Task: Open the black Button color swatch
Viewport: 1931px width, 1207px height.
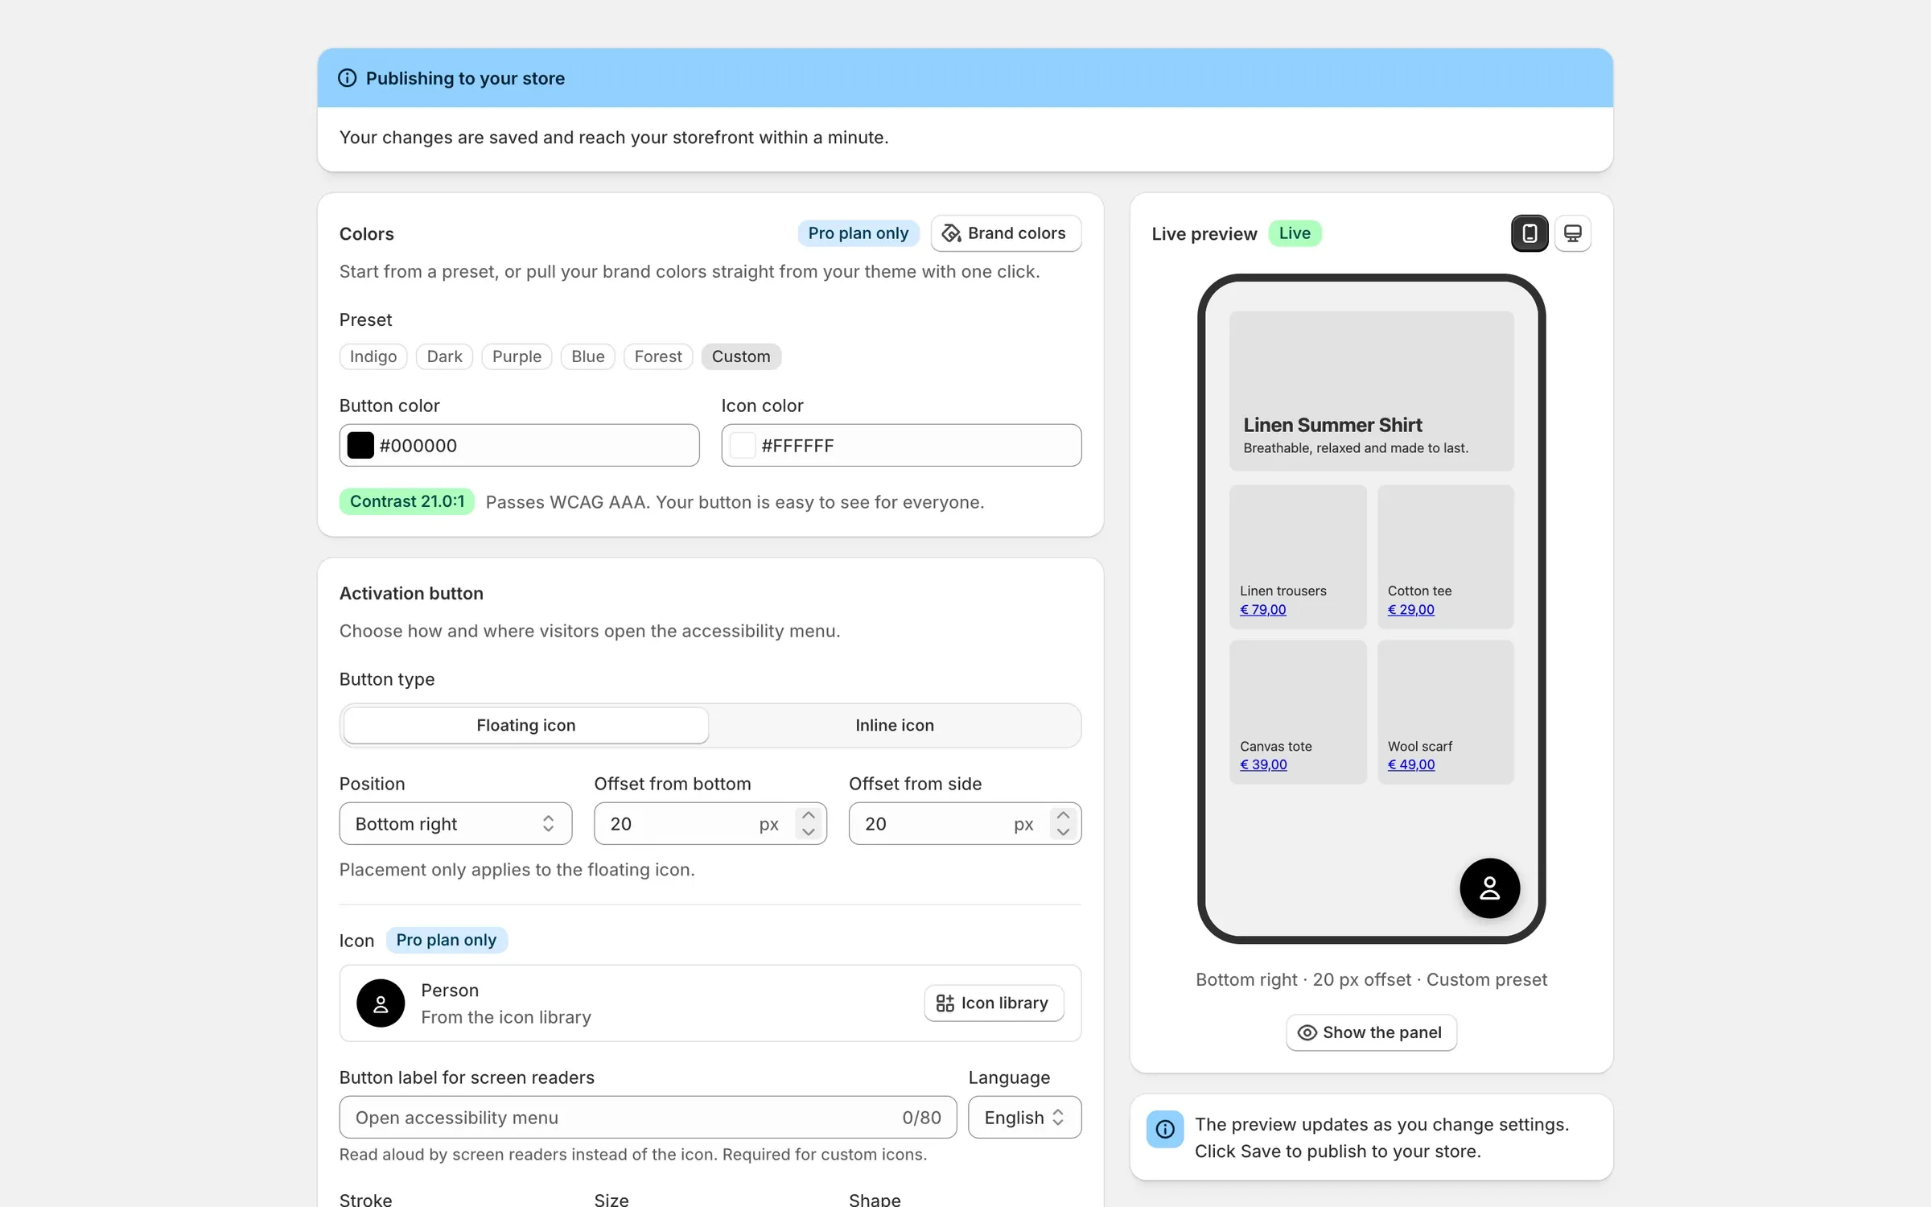Action: coord(360,445)
